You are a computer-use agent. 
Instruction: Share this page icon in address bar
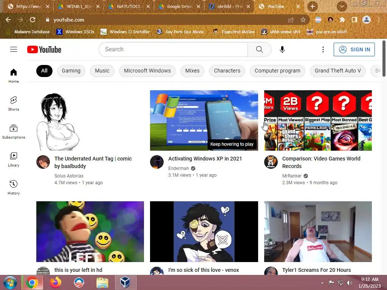291,20
